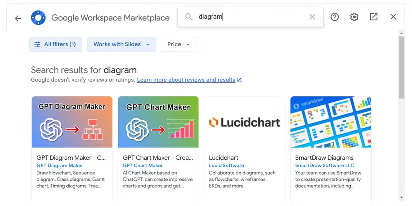Open the GPT Diagram Maker thumbnail
Viewport: 412px width, 206px height.
(72, 122)
